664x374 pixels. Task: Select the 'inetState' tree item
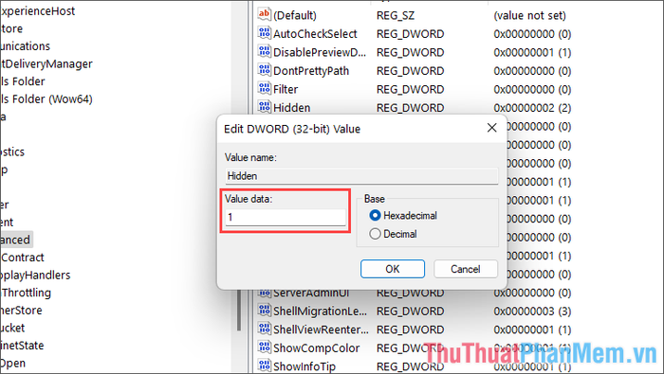[x=22, y=346]
